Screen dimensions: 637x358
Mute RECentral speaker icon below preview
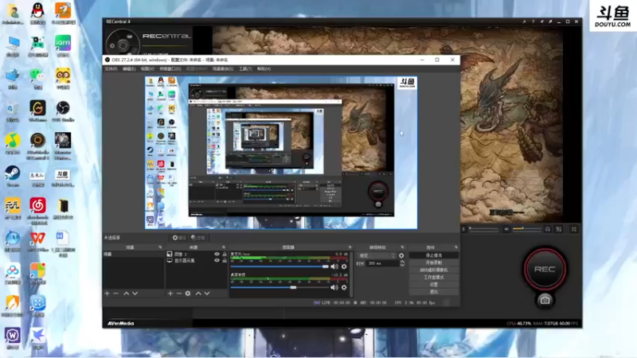pos(506,229)
